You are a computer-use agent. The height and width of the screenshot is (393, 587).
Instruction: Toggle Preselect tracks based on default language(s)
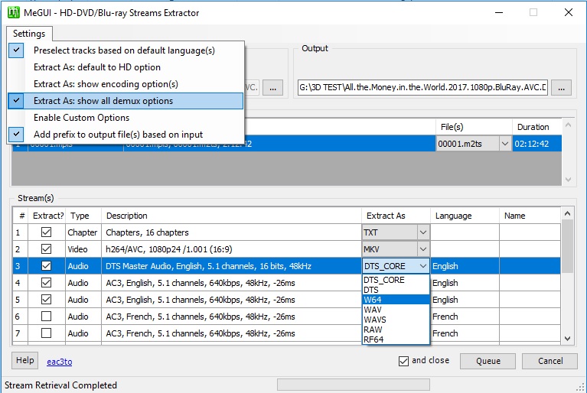coord(126,50)
